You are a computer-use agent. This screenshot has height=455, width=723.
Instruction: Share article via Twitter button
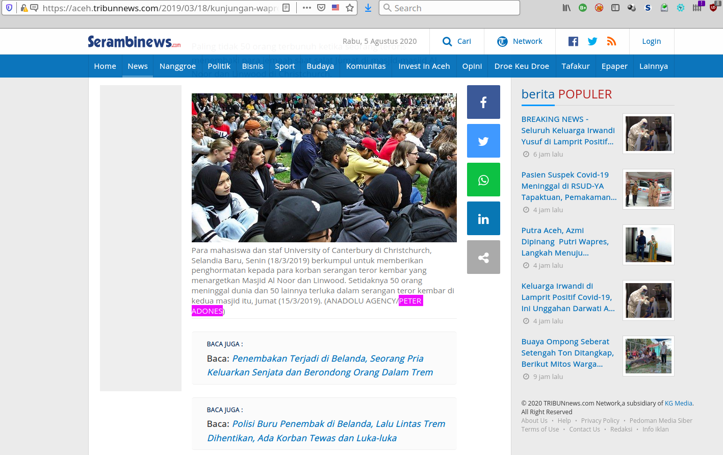pyautogui.click(x=483, y=141)
